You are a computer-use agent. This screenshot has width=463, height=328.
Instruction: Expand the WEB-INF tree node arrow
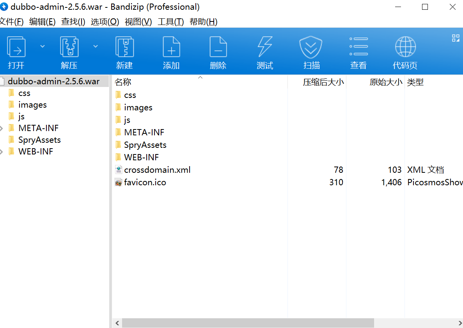[x=2, y=152]
